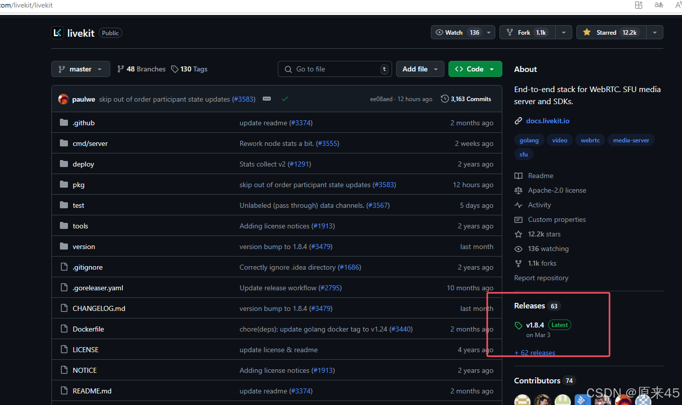Click paulwe's avatar in the commit header
The width and height of the screenshot is (682, 405).
point(63,99)
